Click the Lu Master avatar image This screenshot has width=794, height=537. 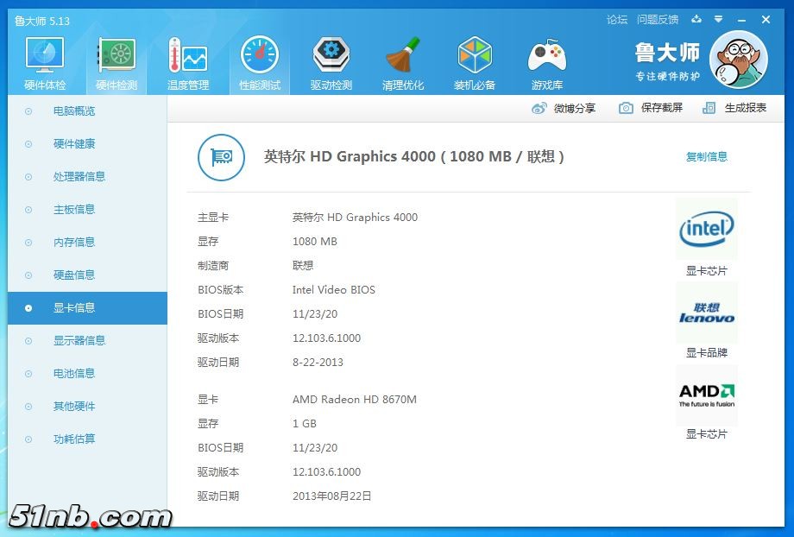pyautogui.click(x=738, y=60)
